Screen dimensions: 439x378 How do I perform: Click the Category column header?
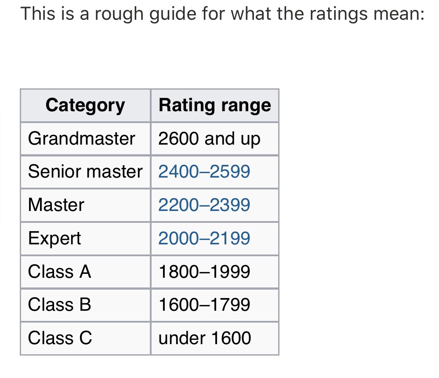click(x=85, y=105)
